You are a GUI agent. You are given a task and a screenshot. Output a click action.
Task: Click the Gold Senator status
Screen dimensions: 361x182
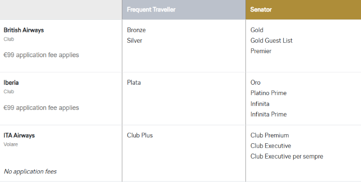pos(257,30)
